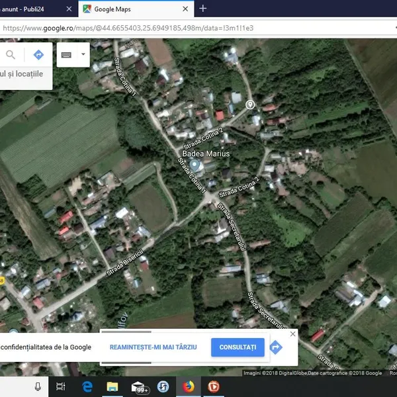Click the Strada Bisericii street label
Viewport: 397px width, 397px height.
(x=125, y=263)
